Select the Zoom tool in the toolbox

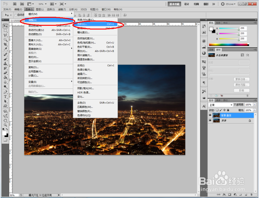[x=5, y=125]
